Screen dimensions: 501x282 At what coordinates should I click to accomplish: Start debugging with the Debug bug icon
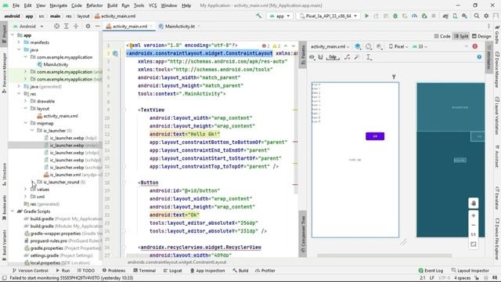(395, 16)
